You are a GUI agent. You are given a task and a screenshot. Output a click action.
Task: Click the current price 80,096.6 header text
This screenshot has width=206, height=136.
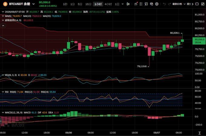(x=45, y=2)
